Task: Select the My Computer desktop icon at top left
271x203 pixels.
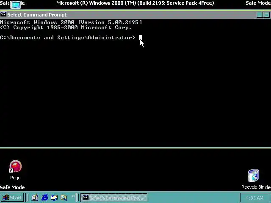Action: point(15,5)
